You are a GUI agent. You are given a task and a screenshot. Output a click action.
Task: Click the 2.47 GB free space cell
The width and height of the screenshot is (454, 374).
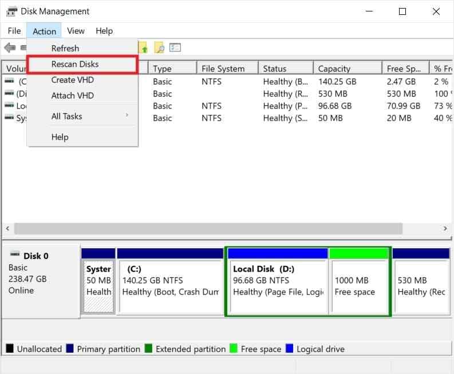(x=401, y=82)
